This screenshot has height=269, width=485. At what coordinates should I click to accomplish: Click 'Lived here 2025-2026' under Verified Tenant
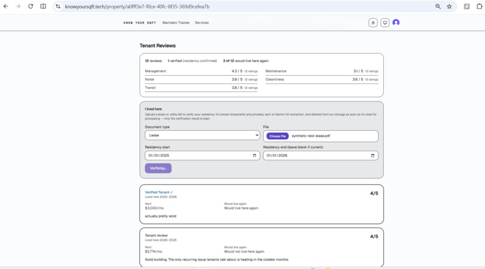pos(161,197)
